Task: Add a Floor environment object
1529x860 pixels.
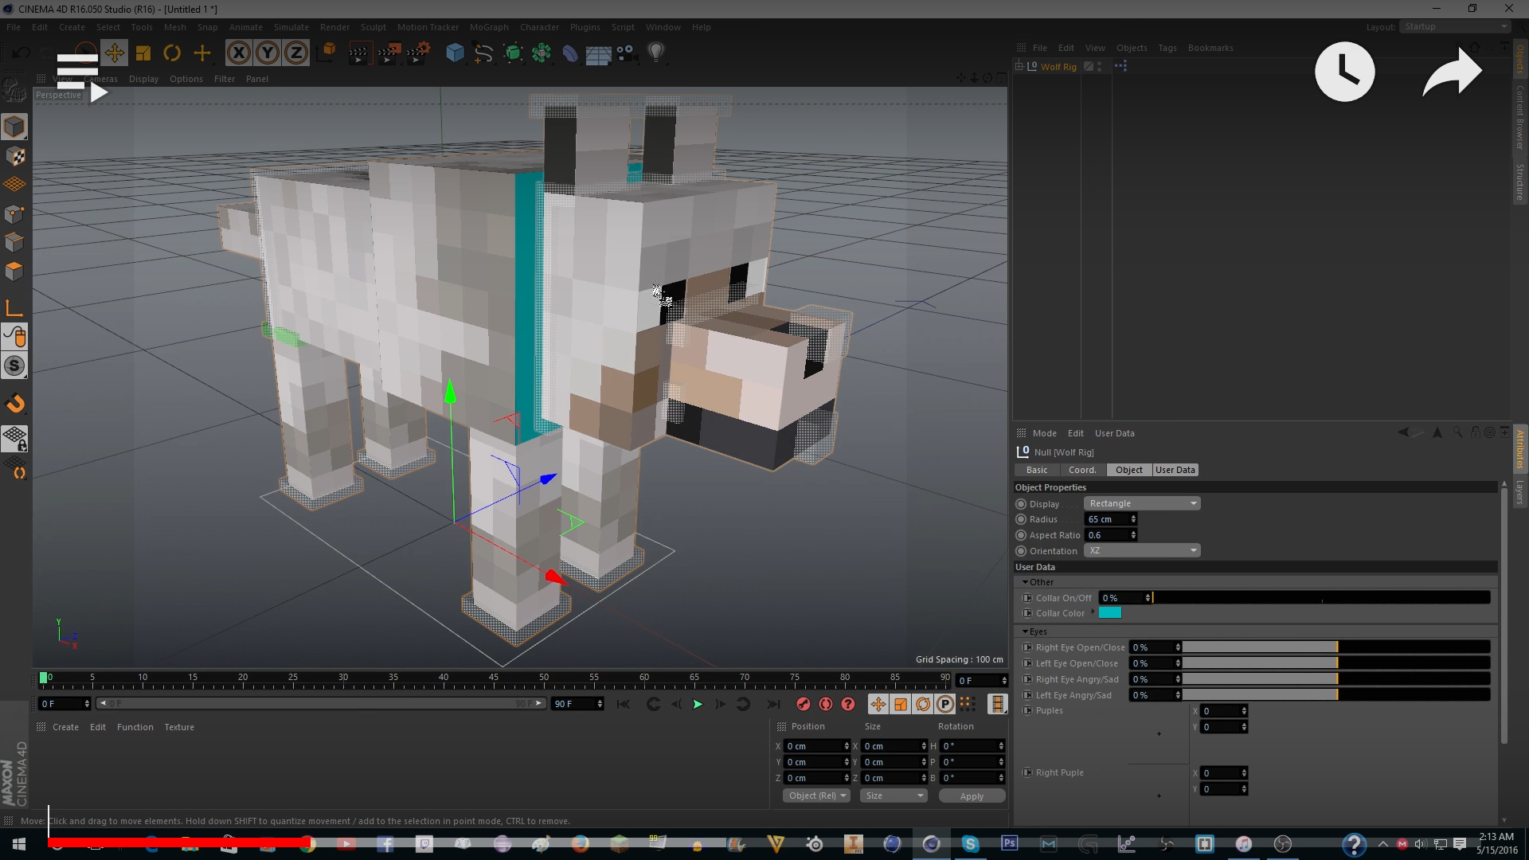Action: click(598, 54)
